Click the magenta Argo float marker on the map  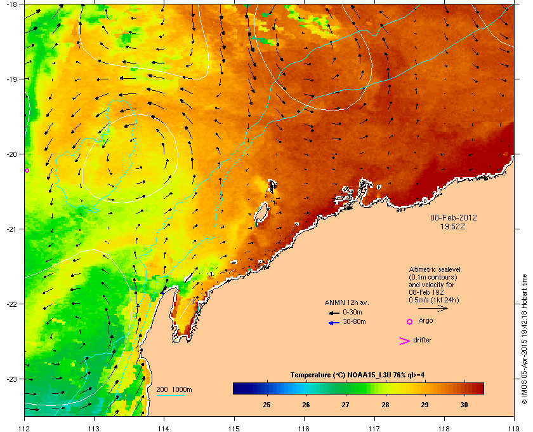[27, 170]
